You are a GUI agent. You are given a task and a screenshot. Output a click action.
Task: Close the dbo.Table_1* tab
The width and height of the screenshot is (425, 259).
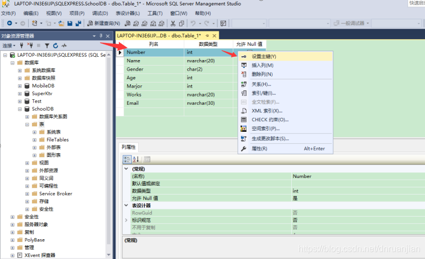214,36
